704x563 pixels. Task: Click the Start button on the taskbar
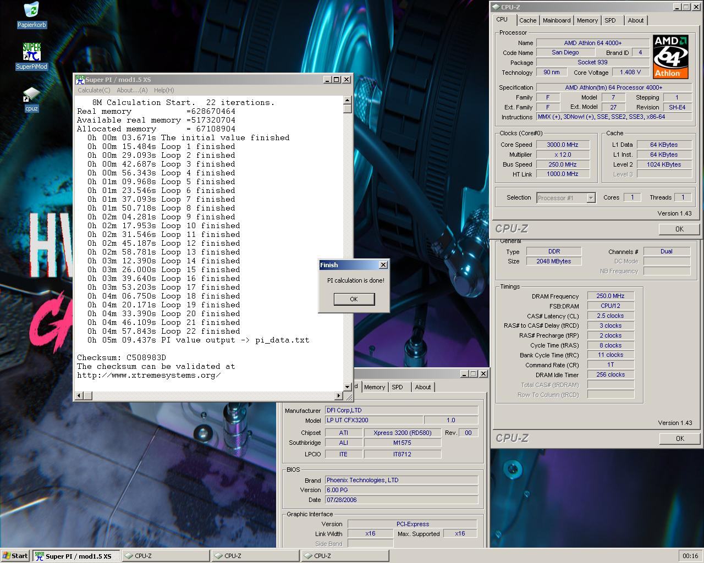click(15, 555)
